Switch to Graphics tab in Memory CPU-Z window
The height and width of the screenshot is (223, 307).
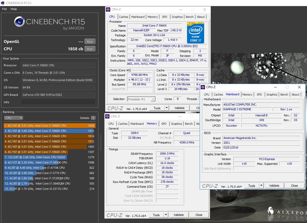tap(177, 124)
